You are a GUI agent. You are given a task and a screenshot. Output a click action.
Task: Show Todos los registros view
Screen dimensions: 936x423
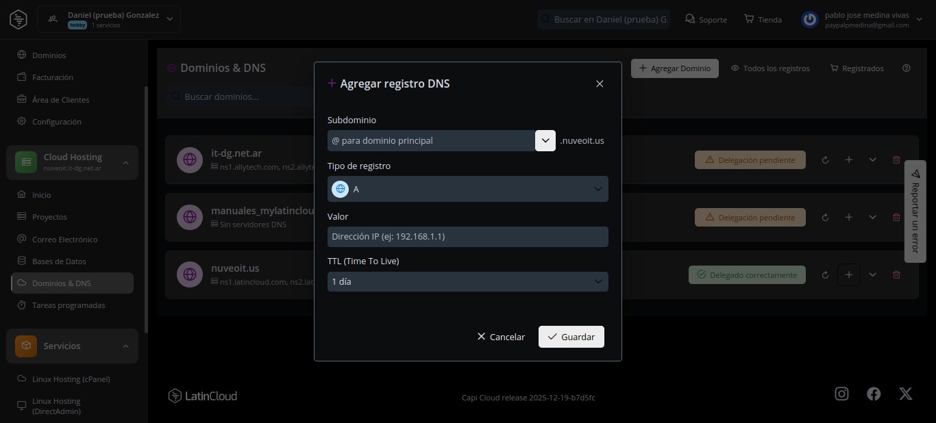pyautogui.click(x=770, y=68)
